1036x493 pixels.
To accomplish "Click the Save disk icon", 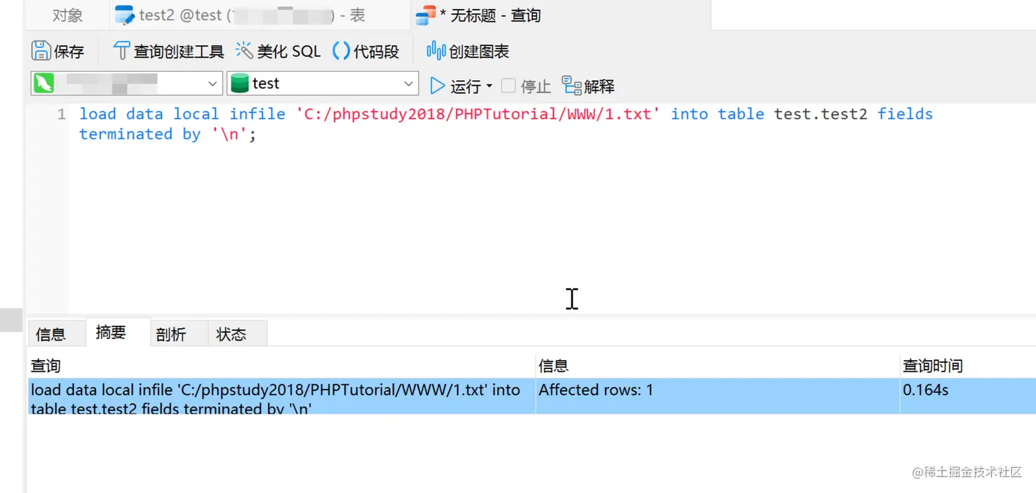I will [x=41, y=51].
